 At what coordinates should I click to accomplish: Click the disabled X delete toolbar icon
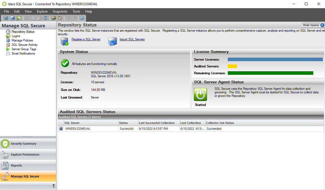point(27,18)
